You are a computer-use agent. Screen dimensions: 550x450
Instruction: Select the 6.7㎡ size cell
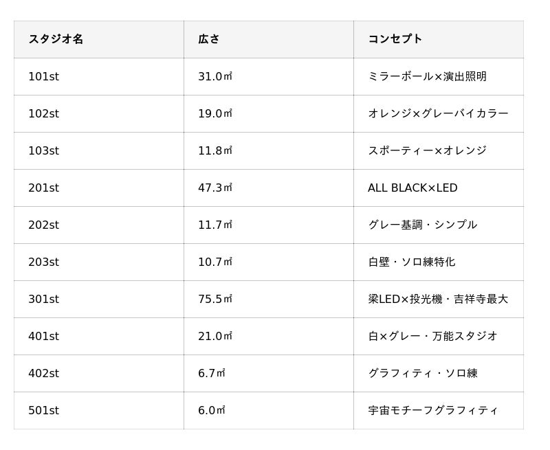click(x=212, y=373)
